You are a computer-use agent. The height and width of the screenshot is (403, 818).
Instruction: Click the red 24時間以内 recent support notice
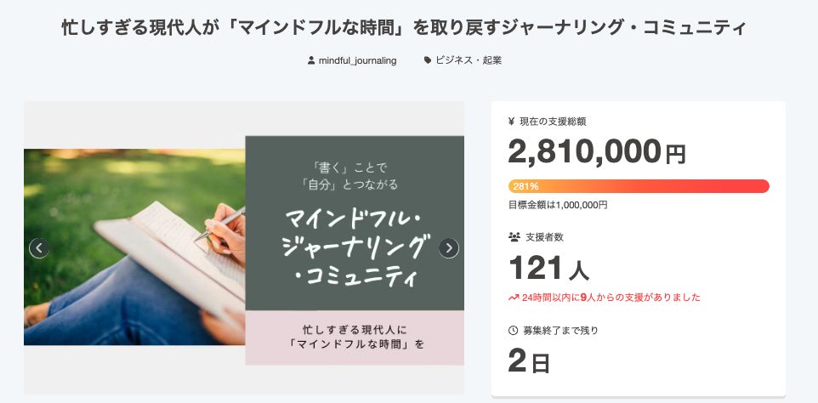(611, 298)
